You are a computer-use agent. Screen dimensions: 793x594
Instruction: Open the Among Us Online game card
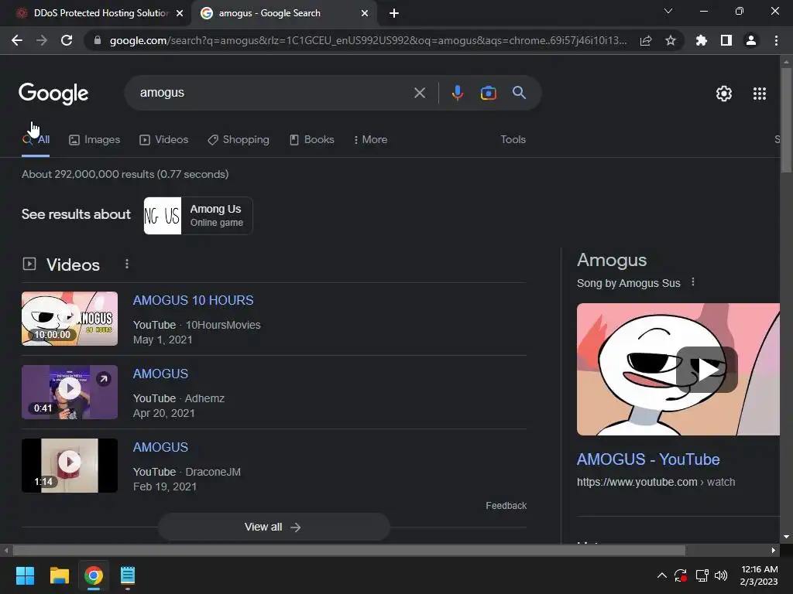[x=198, y=216]
